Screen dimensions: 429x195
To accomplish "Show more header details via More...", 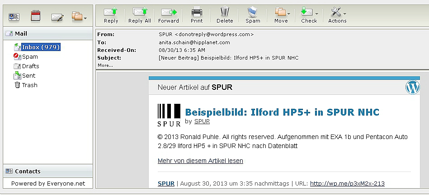I will (105, 65).
